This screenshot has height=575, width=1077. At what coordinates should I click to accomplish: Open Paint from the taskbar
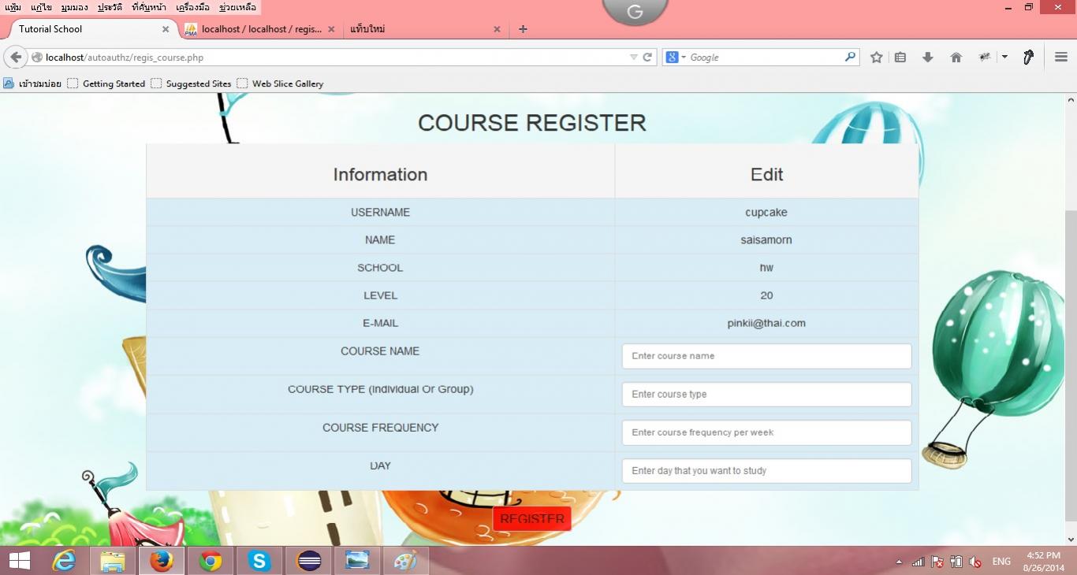pos(406,561)
